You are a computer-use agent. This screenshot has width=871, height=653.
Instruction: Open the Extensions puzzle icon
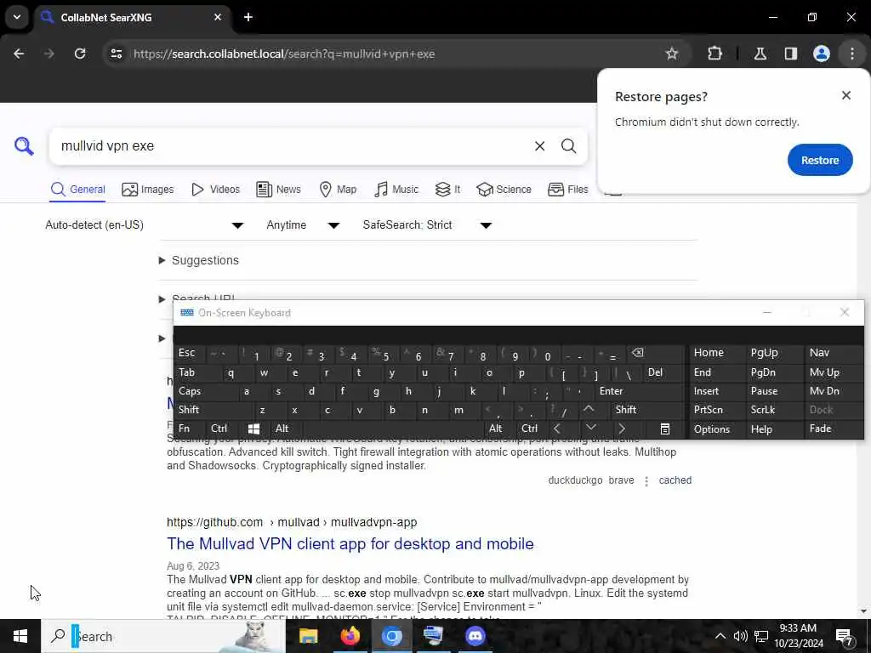tap(714, 54)
